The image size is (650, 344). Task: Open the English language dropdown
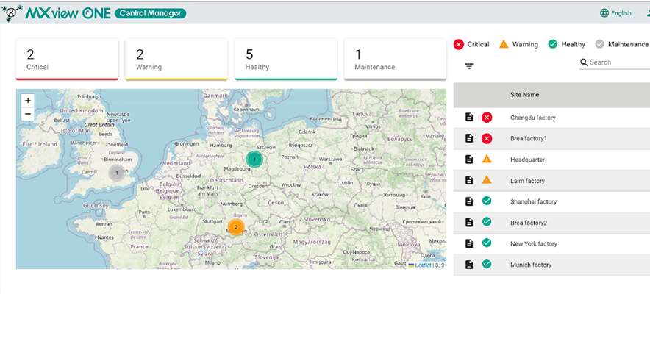click(615, 13)
